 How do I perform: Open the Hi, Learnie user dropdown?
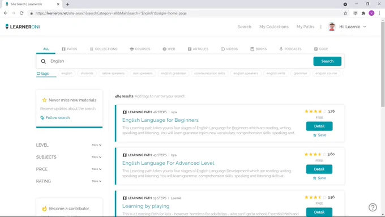coord(353,27)
